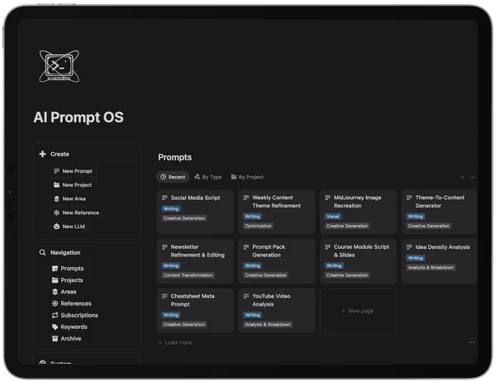Screen dimensions: 496x382
Task: Click the Optimization tag on Weekly Content card
Action: [258, 226]
